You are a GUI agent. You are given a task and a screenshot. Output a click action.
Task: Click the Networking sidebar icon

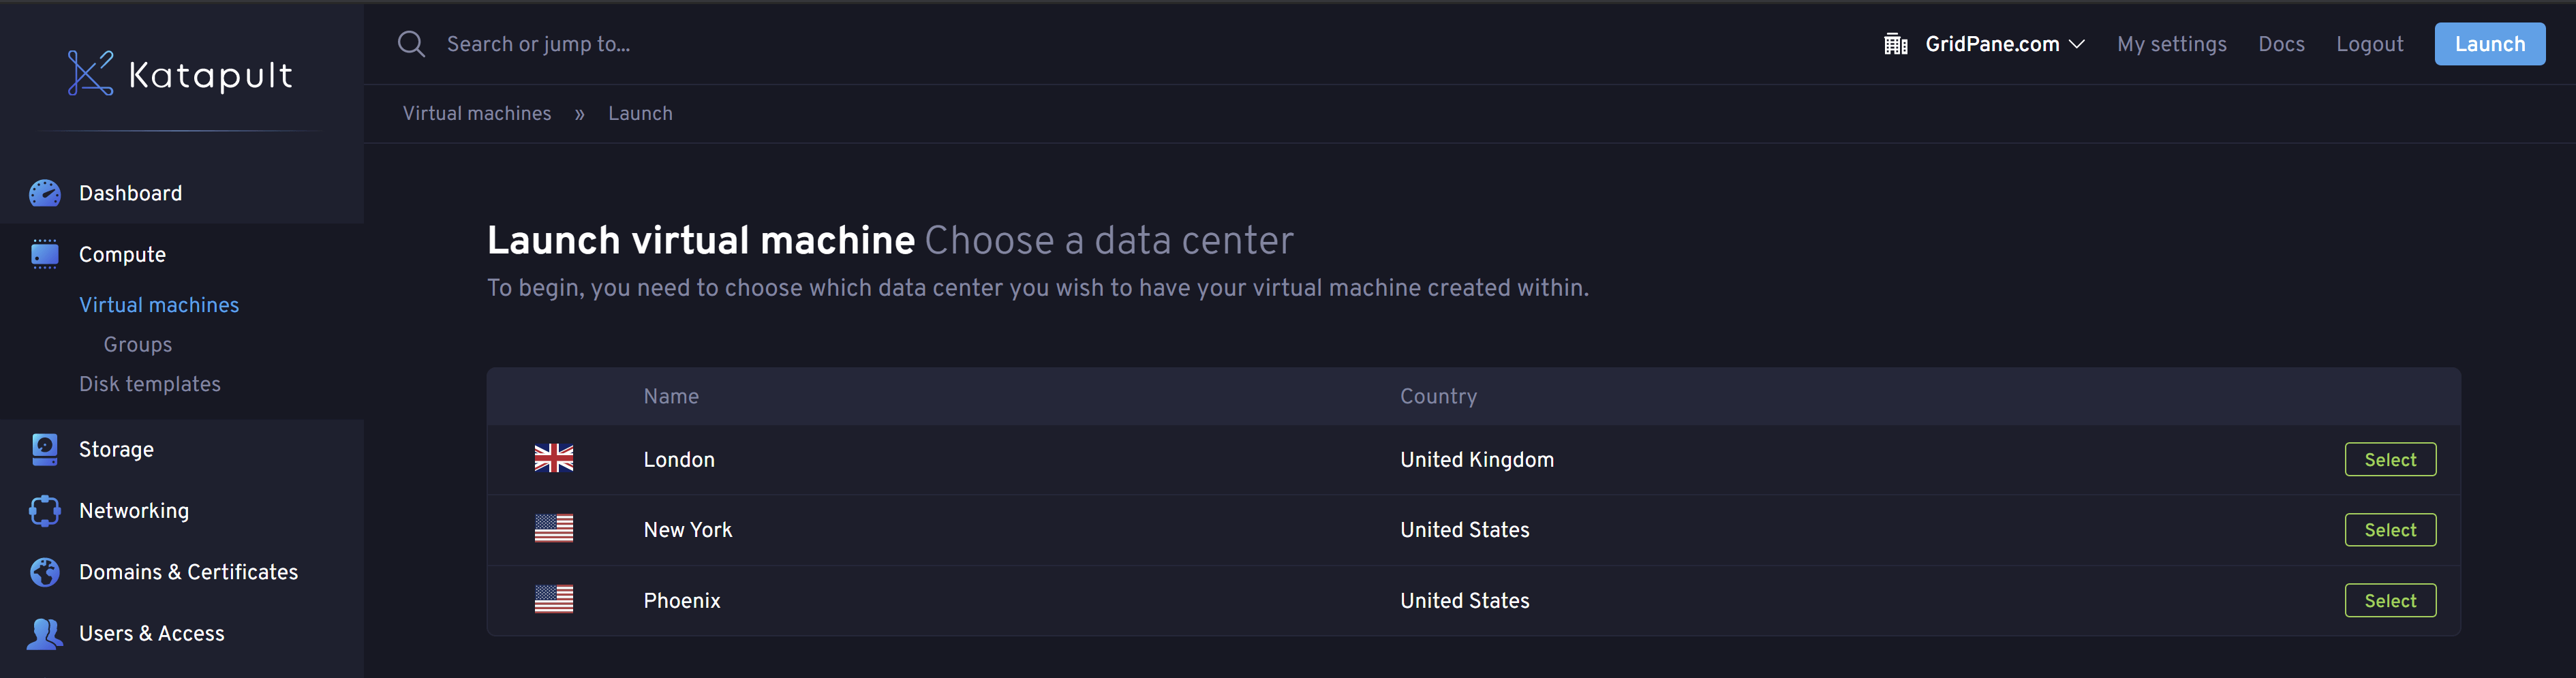click(45, 511)
